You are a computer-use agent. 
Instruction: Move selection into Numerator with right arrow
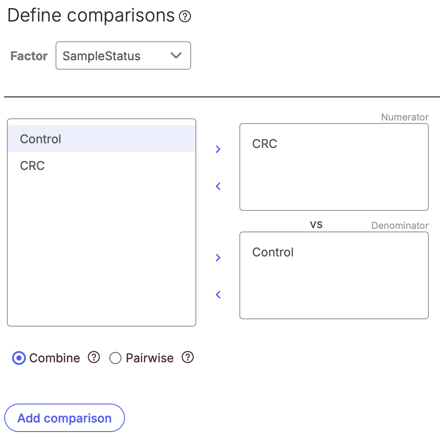[x=218, y=149]
